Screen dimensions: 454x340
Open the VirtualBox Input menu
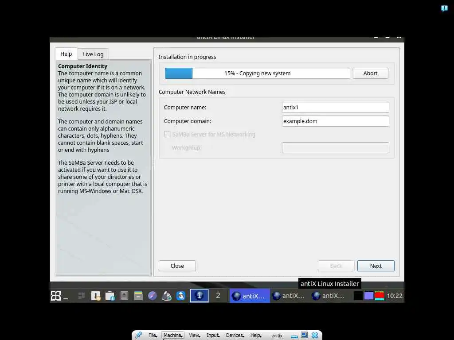pyautogui.click(x=213, y=335)
